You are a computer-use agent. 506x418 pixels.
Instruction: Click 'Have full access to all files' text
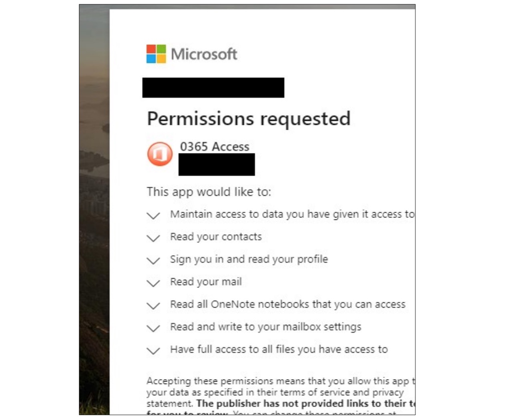tap(279, 350)
